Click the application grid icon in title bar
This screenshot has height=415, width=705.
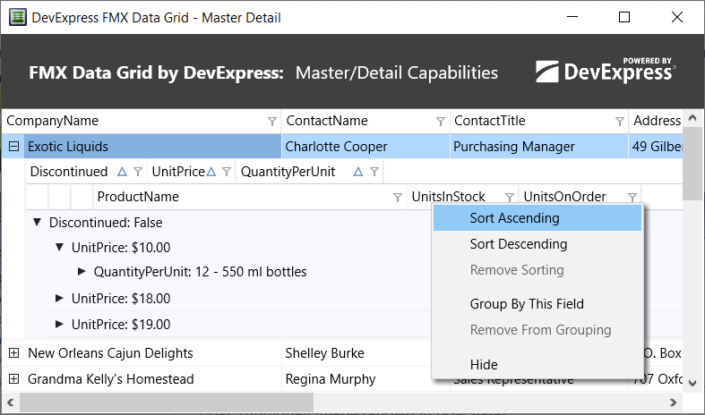point(18,18)
